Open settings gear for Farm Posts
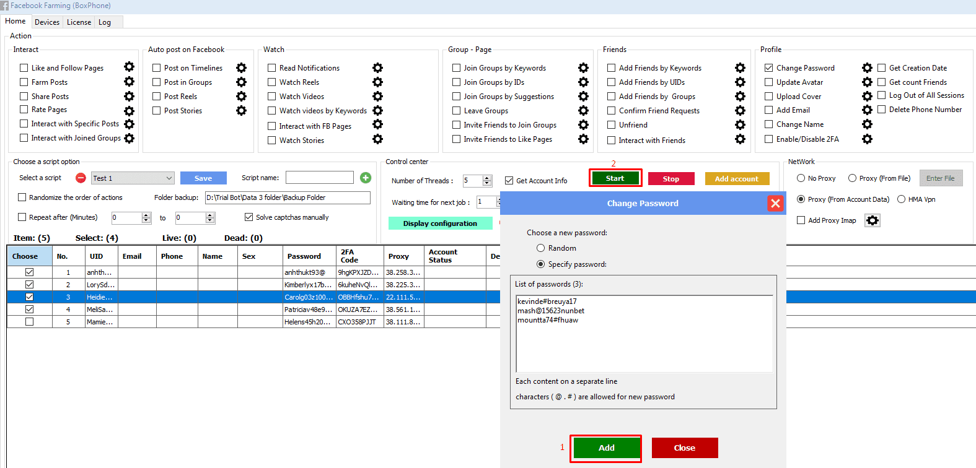The width and height of the screenshot is (976, 468). point(129,81)
